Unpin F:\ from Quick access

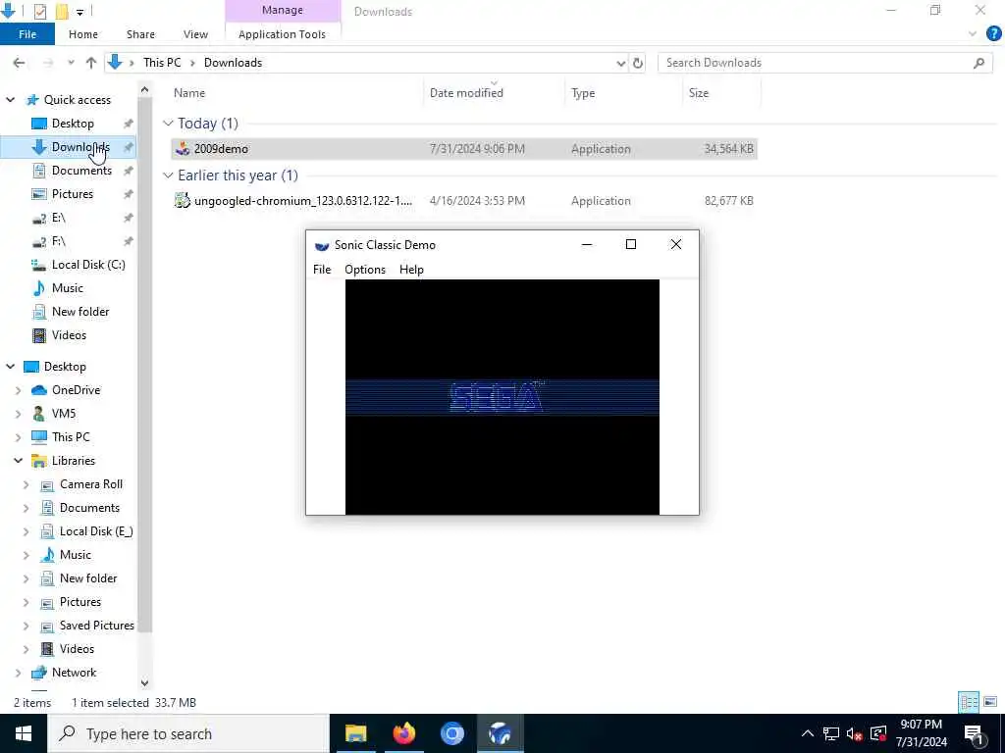point(129,241)
